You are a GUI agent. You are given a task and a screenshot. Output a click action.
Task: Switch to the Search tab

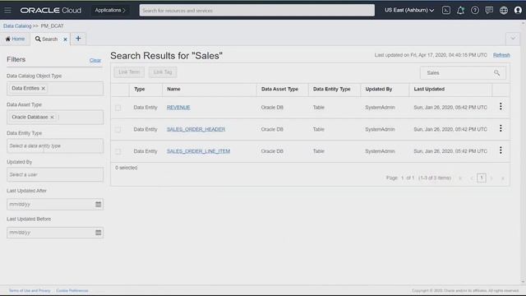[47, 39]
